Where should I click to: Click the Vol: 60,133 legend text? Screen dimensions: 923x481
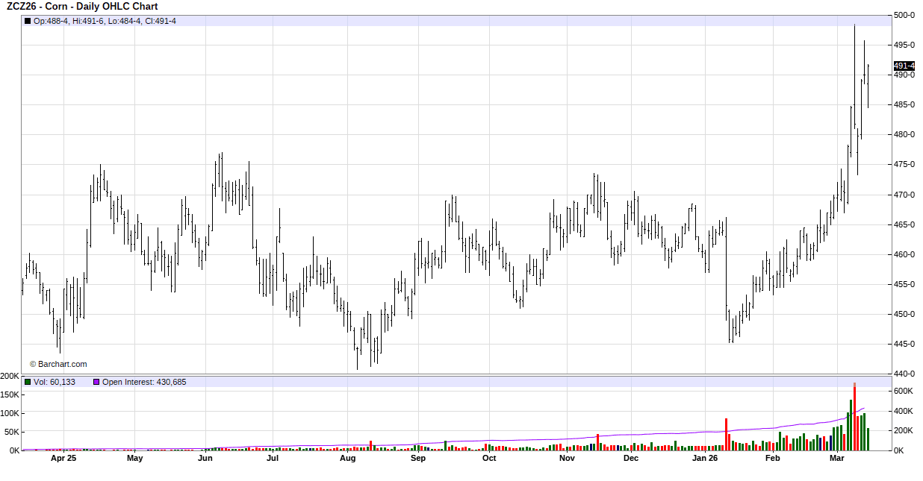[55, 382]
